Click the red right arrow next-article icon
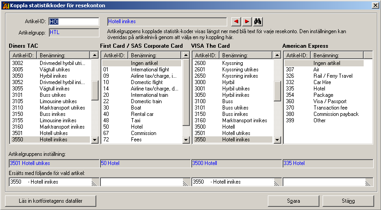This screenshot has height=210, width=381. point(247,21)
